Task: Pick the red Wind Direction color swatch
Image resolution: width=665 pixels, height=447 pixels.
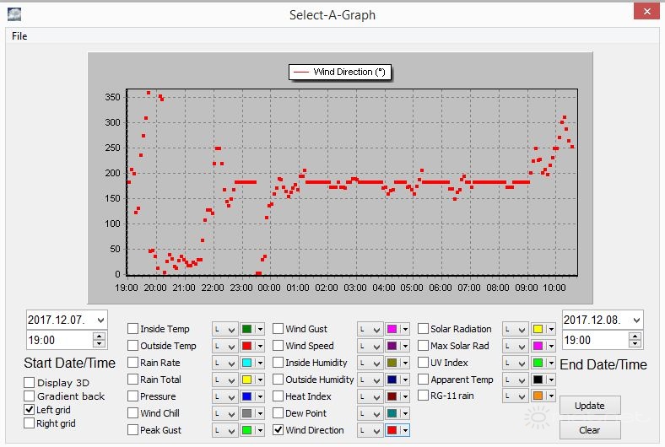Action: (392, 430)
